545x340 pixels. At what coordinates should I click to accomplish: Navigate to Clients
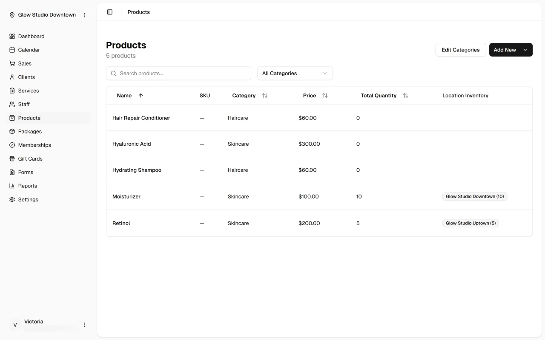48,77
